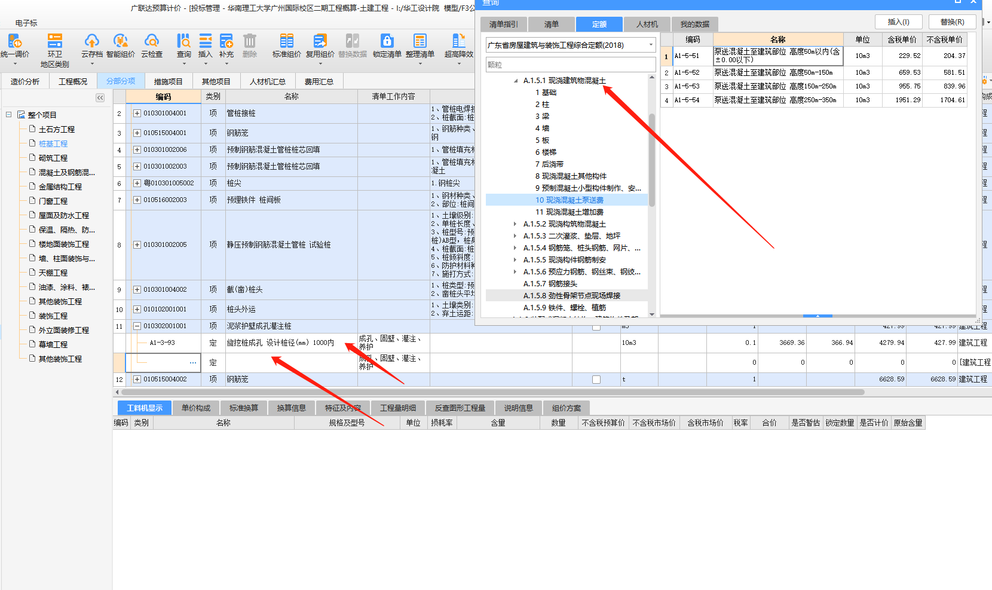Screen dimensions: 992x590
Task: Open the 我的数据 tab in query dialog
Action: point(694,25)
